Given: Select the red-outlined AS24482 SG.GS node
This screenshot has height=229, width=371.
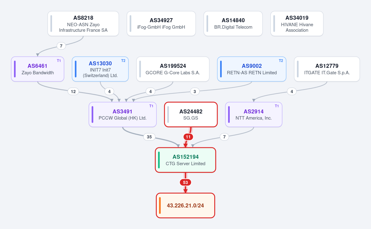Looking at the screenshot, I should [191, 114].
